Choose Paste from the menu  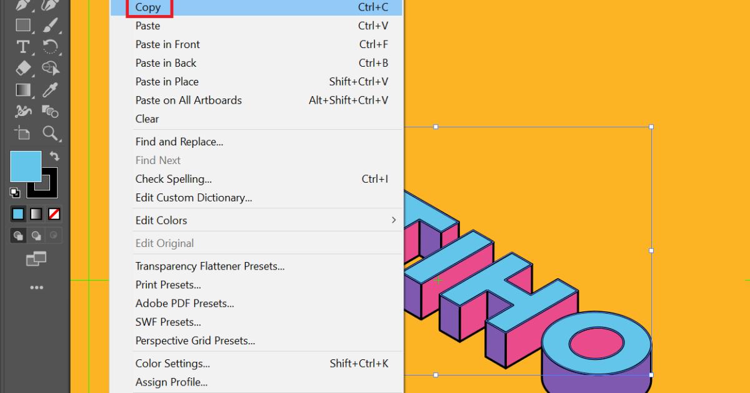pos(257,26)
